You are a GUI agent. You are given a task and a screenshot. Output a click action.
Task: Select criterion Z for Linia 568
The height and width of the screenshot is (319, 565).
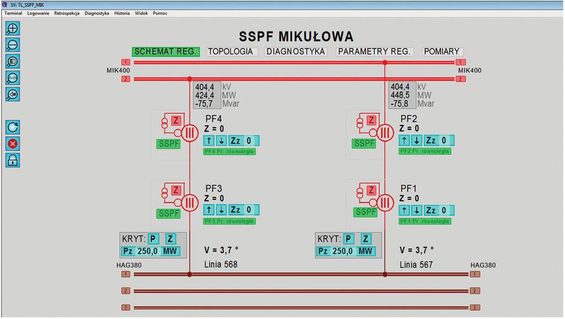[170, 239]
